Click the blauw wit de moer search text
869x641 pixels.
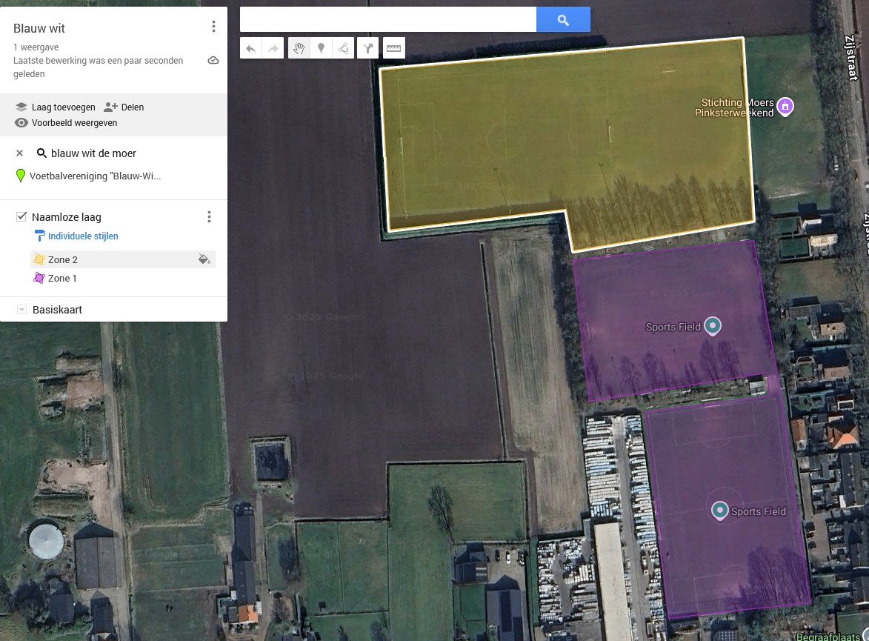[93, 153]
